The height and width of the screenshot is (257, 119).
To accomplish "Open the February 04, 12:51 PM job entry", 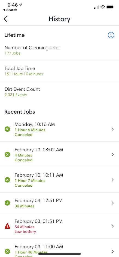I will click(x=59, y=203).
